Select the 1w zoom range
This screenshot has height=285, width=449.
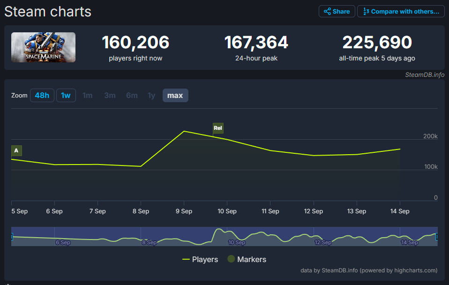(x=66, y=95)
